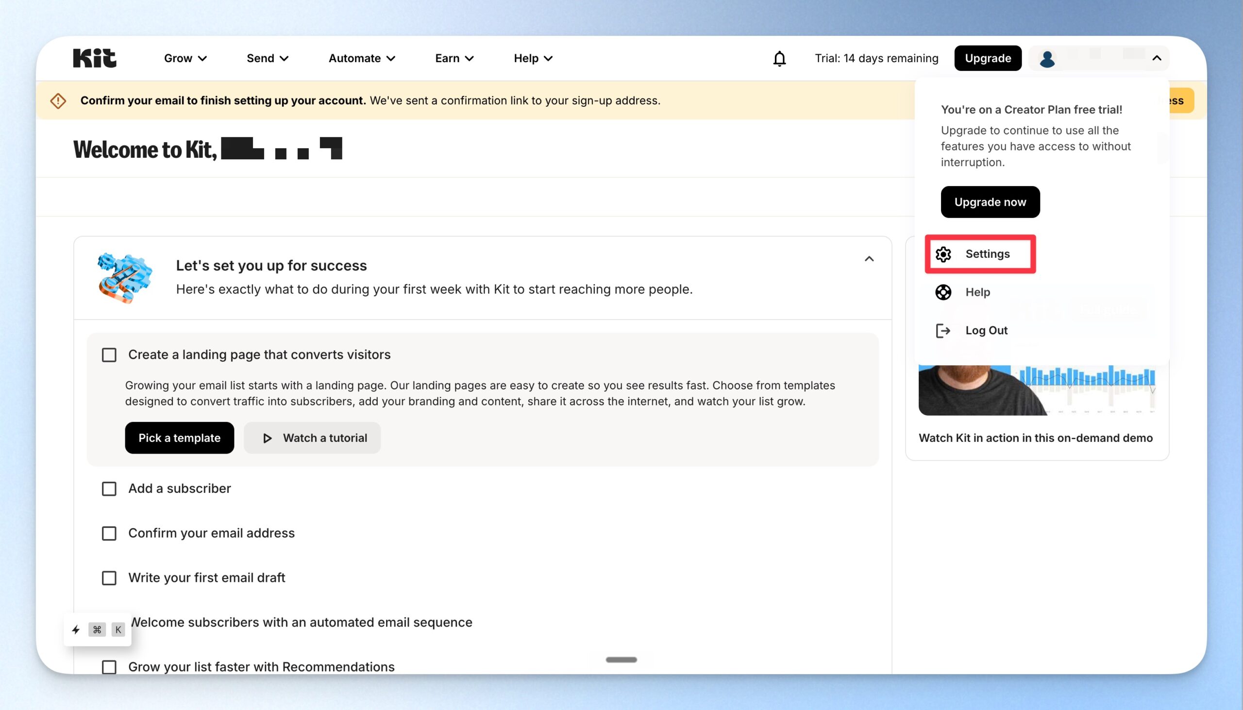The width and height of the screenshot is (1243, 710).
Task: Click the lightning bolt command shortcut icon
Action: (x=76, y=629)
